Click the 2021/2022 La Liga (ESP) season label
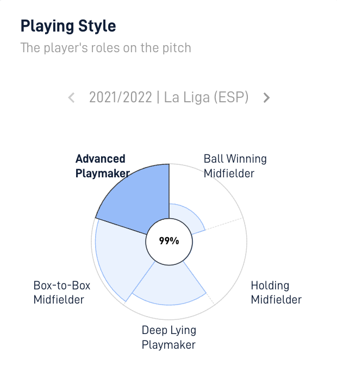The width and height of the screenshot is (337, 371). coord(168,97)
